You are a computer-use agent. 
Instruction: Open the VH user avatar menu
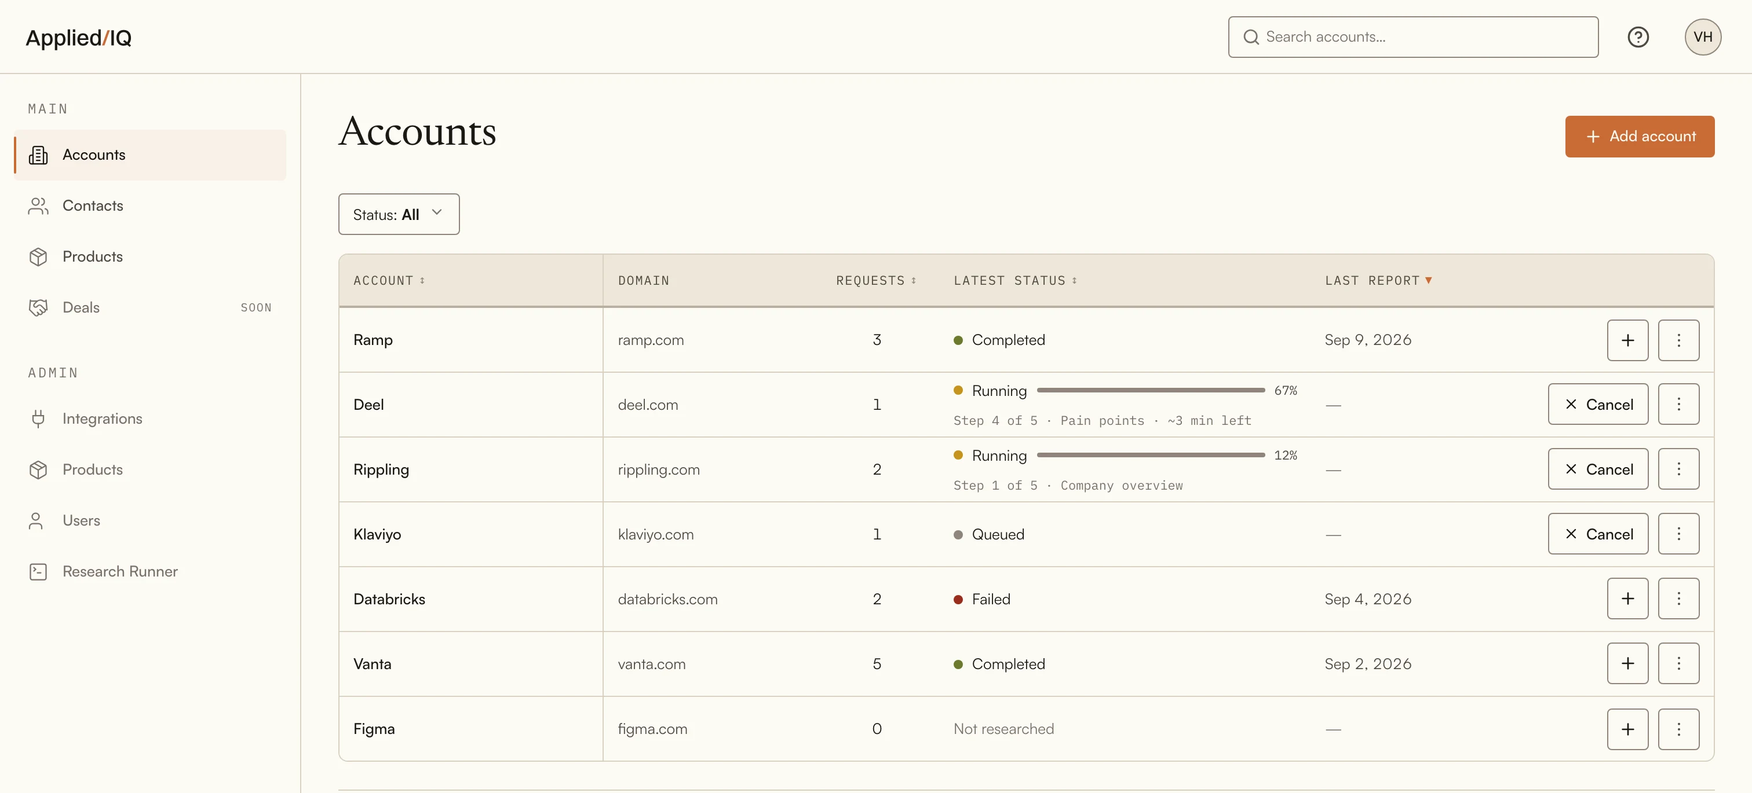pyautogui.click(x=1702, y=36)
